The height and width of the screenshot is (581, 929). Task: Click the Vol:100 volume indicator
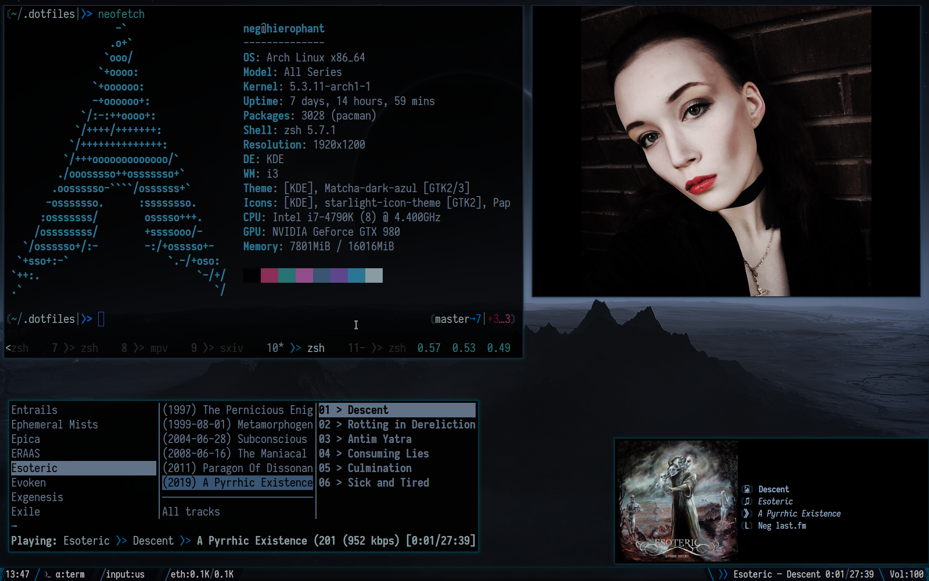(x=906, y=575)
